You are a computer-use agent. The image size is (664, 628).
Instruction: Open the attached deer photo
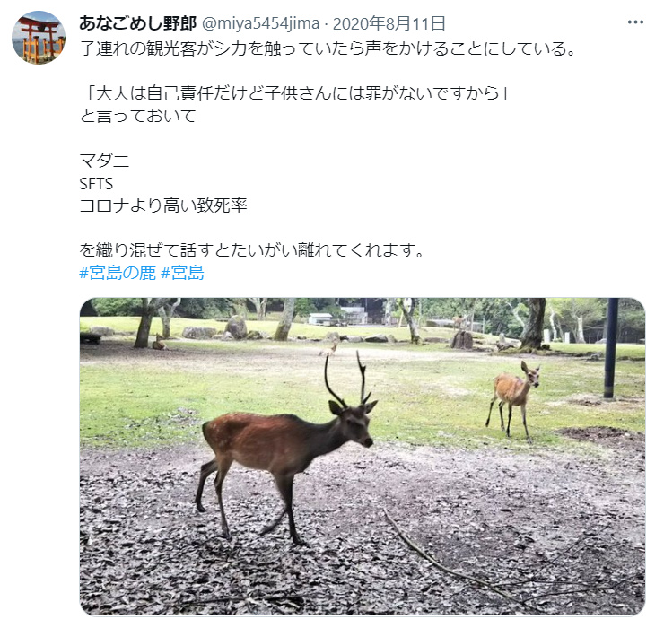(363, 457)
